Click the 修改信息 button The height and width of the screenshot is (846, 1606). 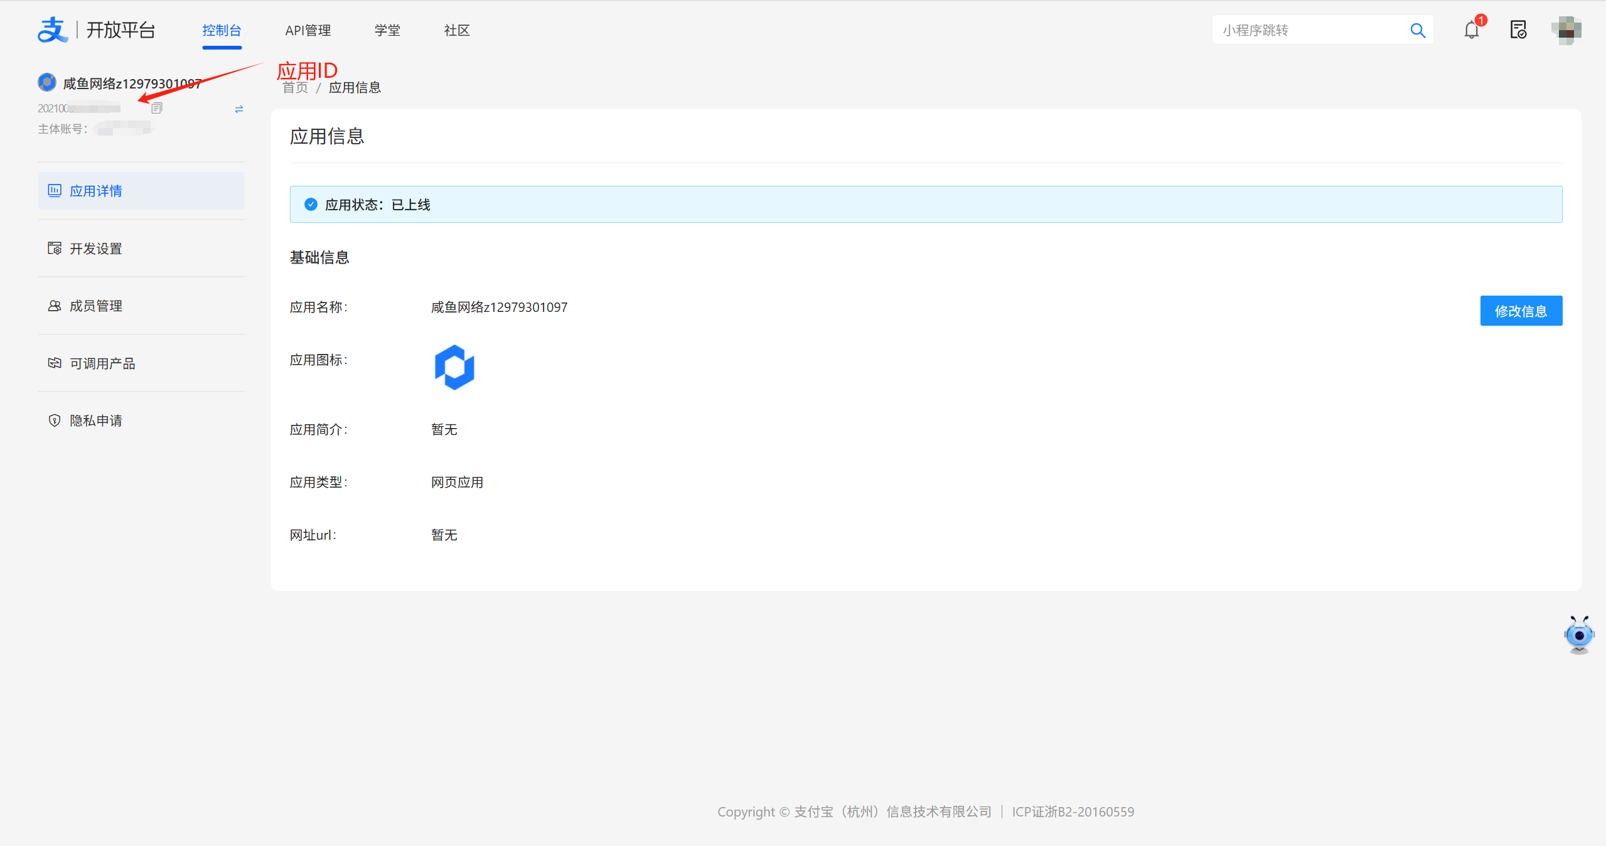(x=1521, y=311)
